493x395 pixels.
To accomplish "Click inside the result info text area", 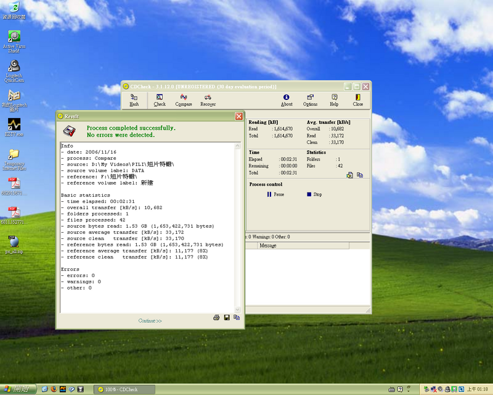I will pyautogui.click(x=147, y=228).
